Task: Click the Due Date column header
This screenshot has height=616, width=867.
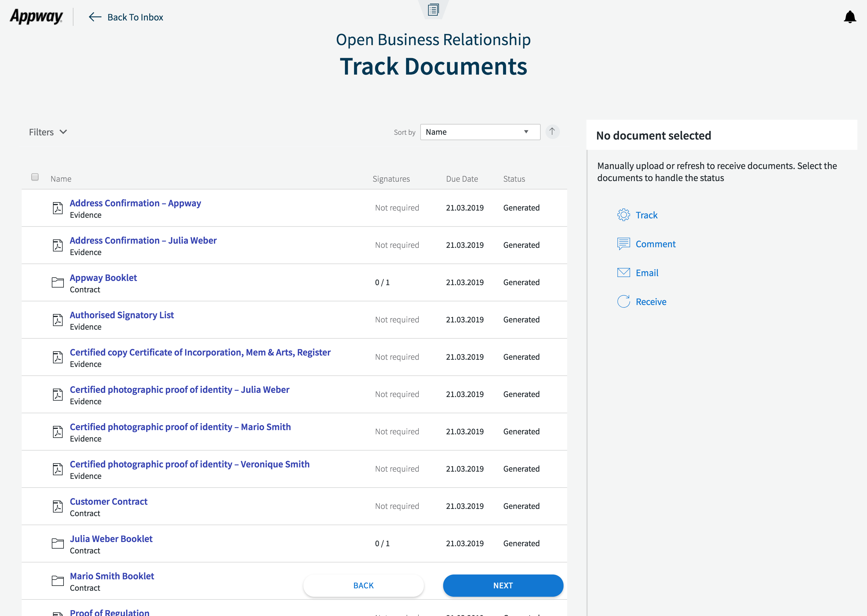Action: point(461,179)
